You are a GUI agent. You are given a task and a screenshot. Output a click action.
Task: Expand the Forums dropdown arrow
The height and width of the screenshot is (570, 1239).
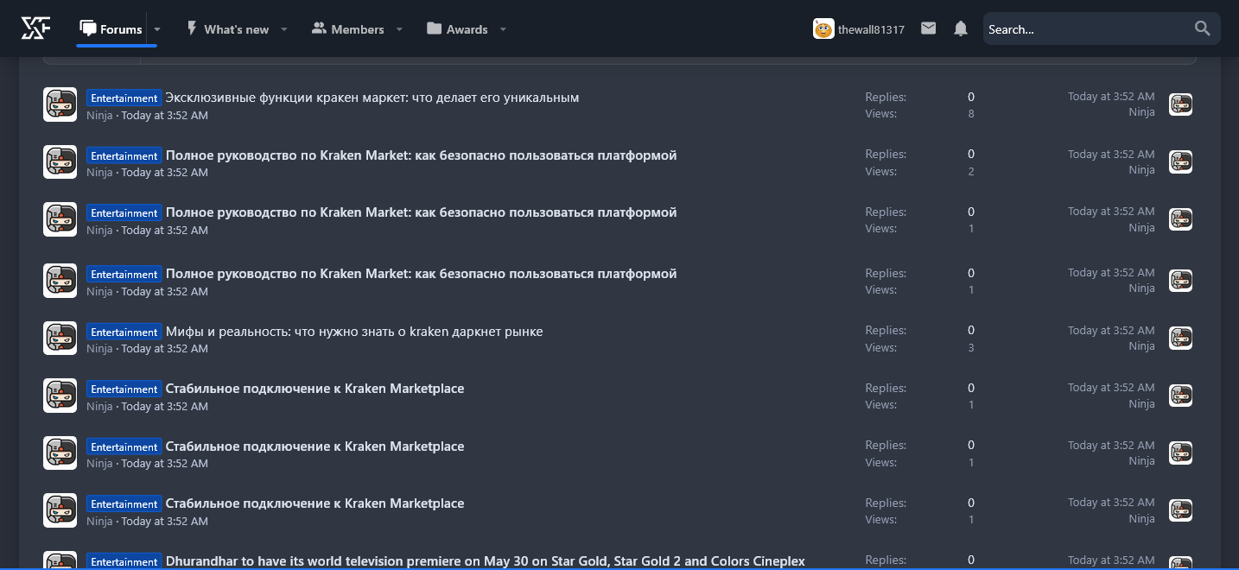pyautogui.click(x=157, y=29)
